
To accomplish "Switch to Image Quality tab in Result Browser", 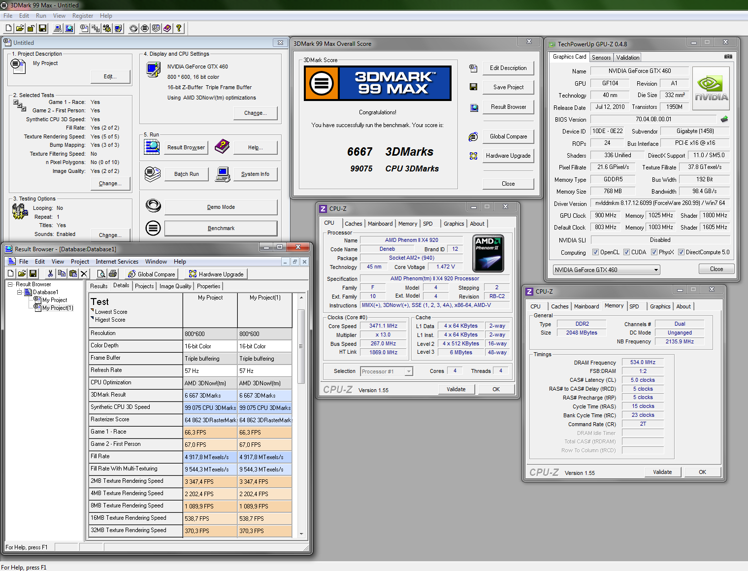I will point(175,286).
